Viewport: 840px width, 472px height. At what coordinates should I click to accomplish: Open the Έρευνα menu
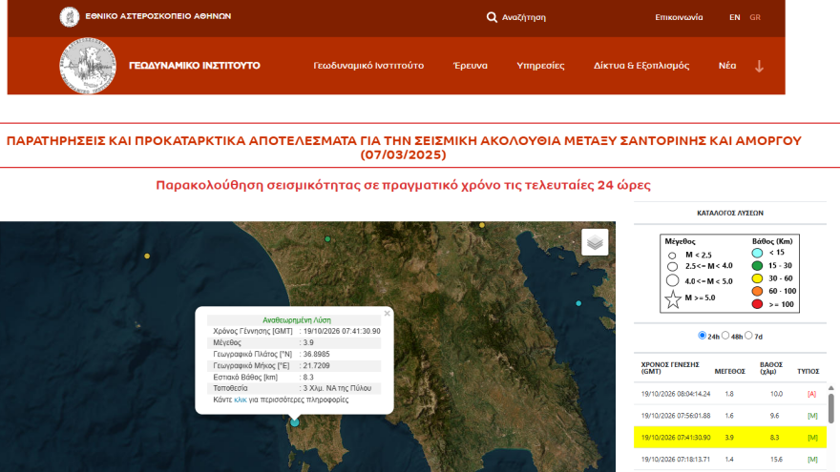click(x=471, y=65)
